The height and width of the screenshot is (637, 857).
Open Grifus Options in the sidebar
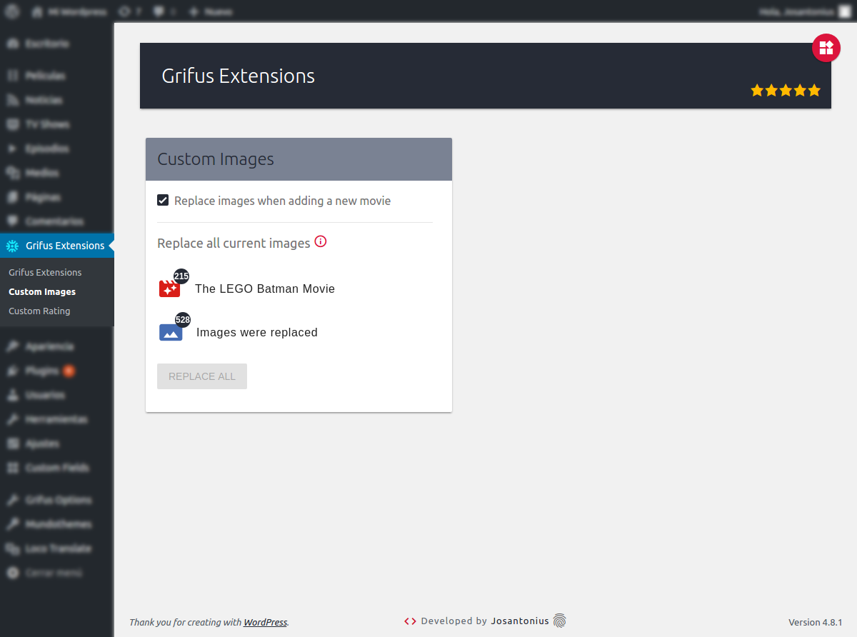pos(57,500)
